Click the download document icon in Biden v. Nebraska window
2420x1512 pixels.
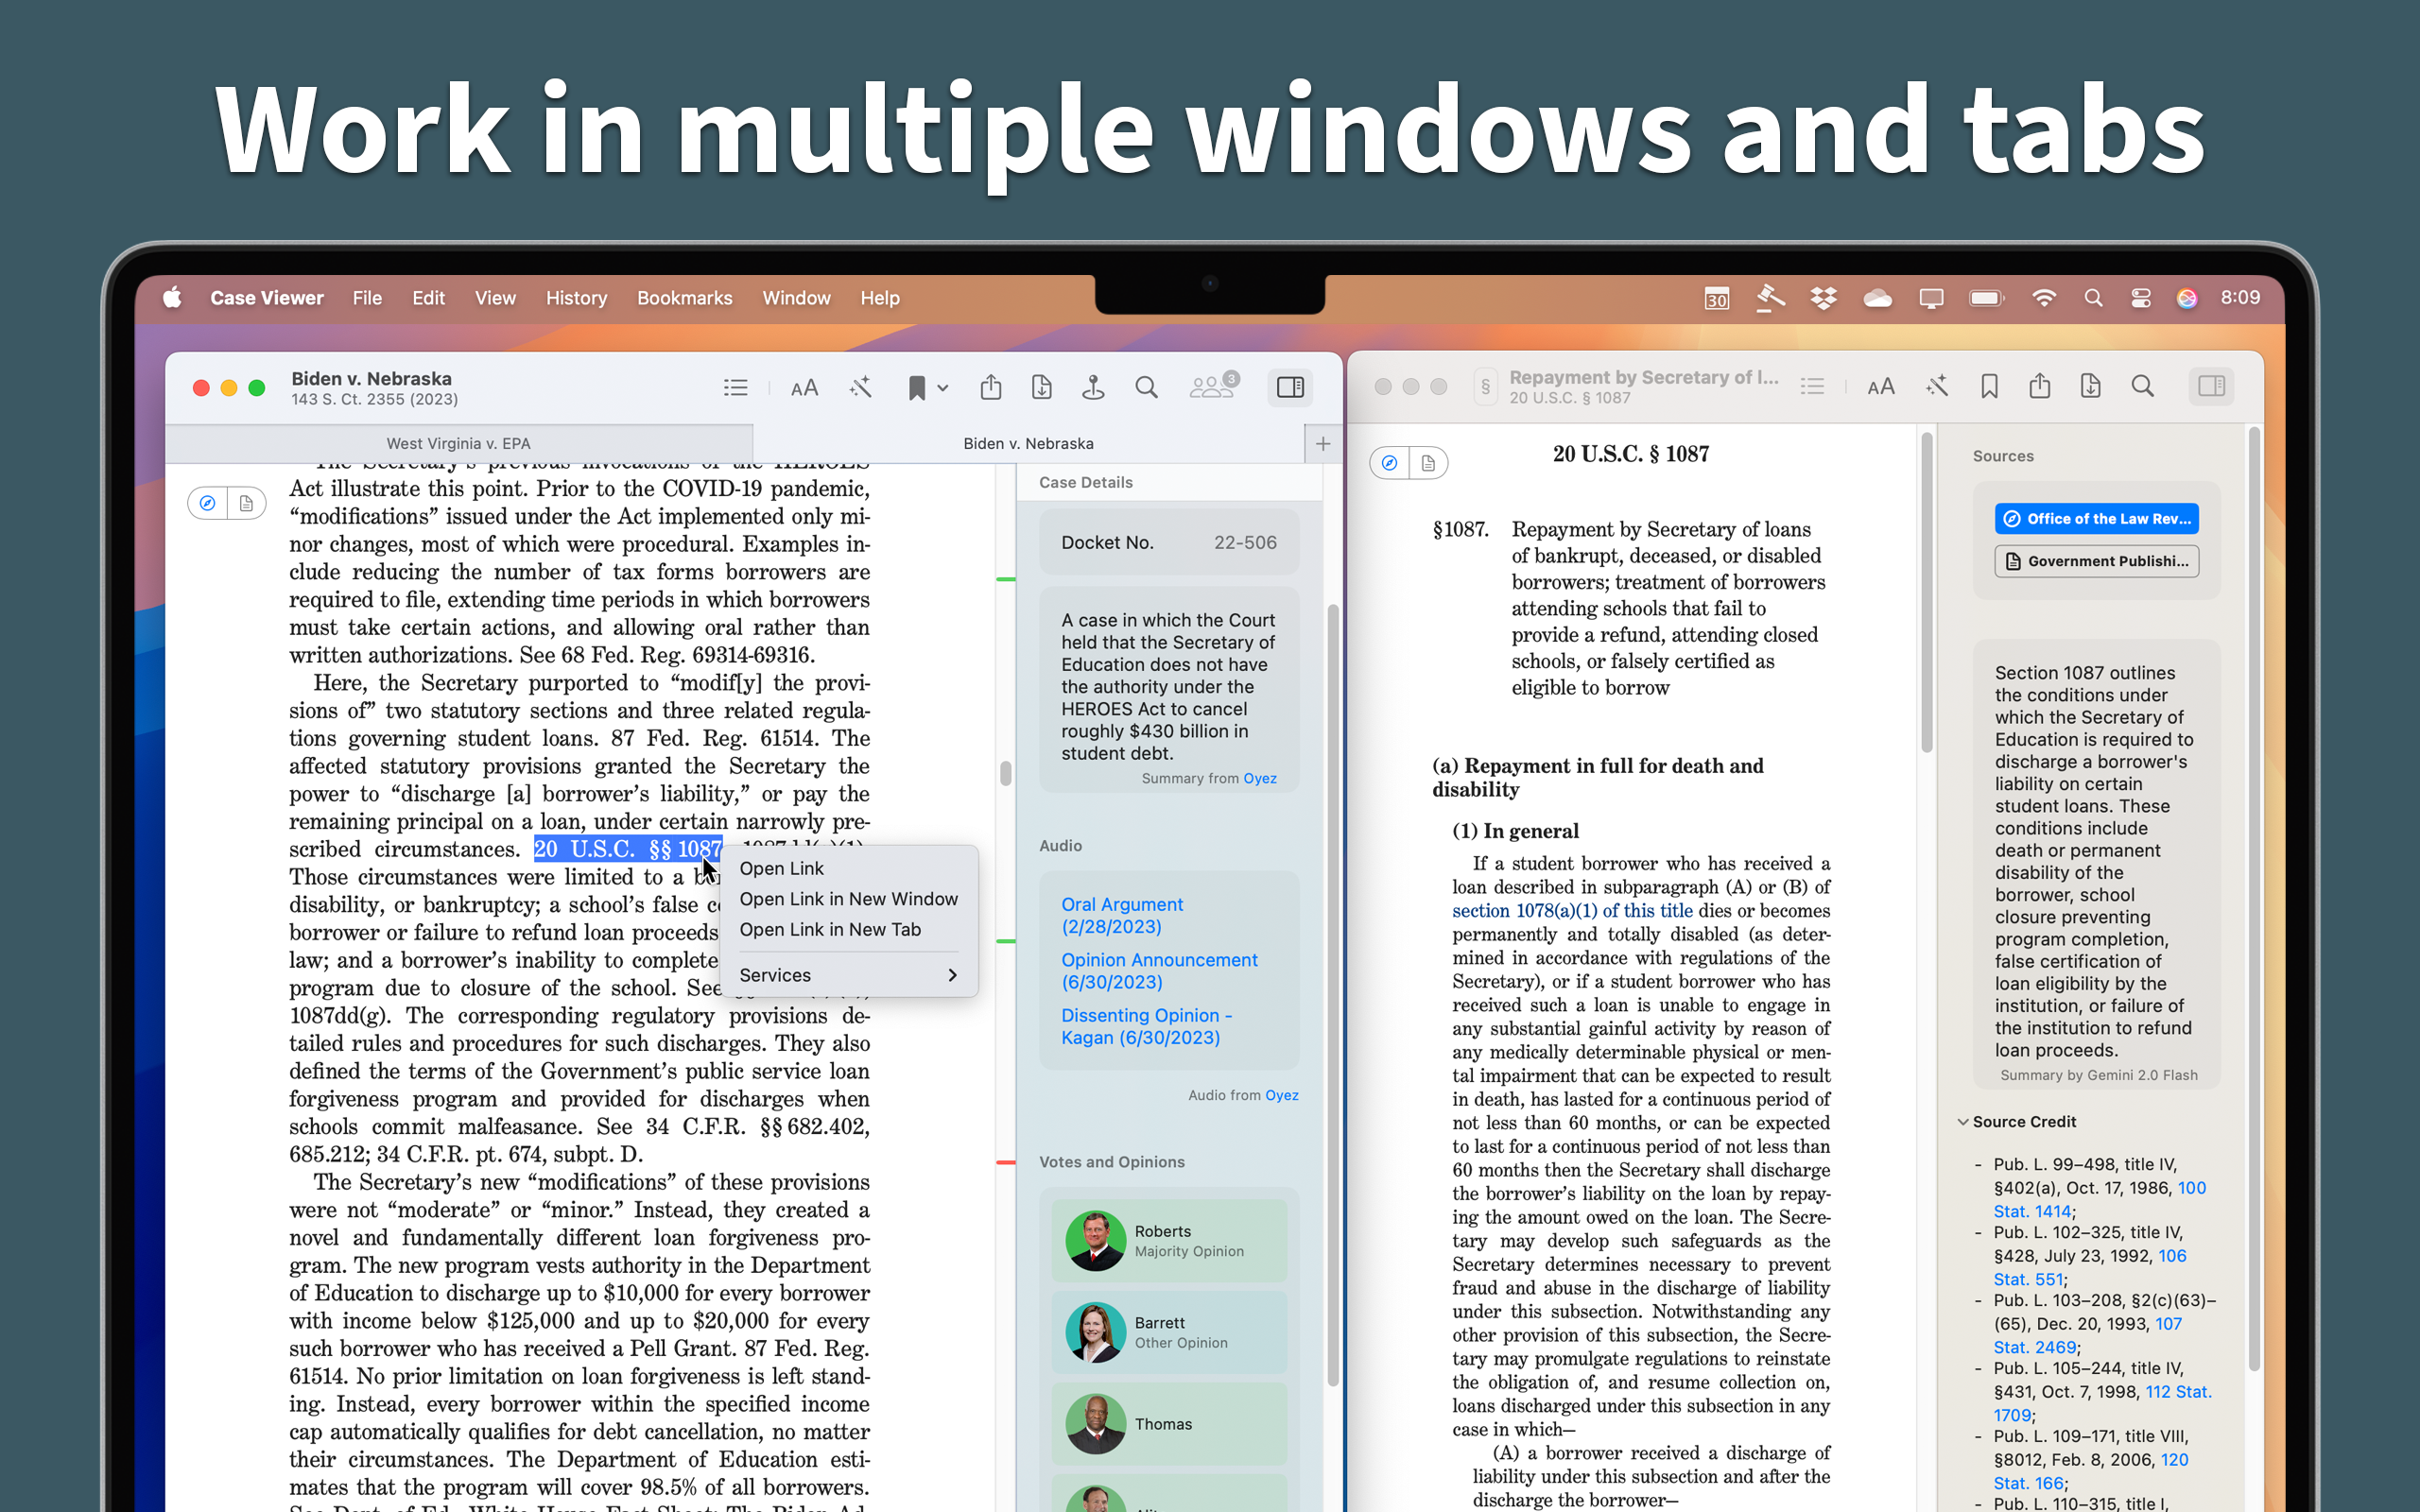coord(1042,387)
